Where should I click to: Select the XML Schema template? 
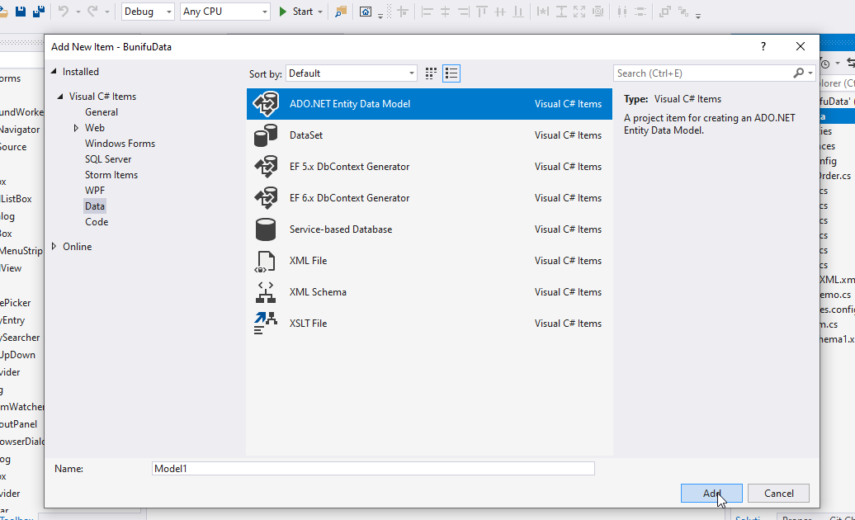click(429, 291)
